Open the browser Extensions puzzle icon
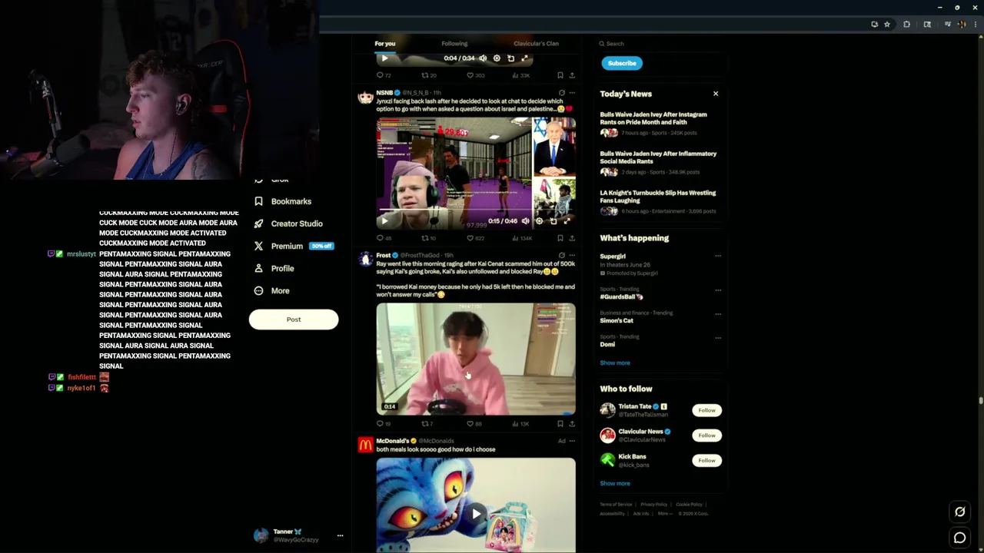Image resolution: width=984 pixels, height=553 pixels. click(x=906, y=25)
